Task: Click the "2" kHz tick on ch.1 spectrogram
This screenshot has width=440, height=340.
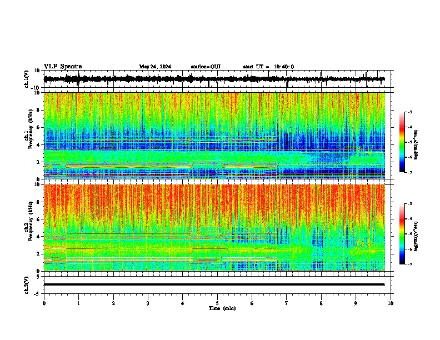Action: point(38,162)
